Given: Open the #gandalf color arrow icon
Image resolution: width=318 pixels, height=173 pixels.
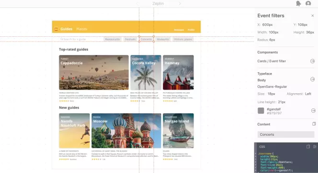Looking at the screenshot, I should pos(313,110).
